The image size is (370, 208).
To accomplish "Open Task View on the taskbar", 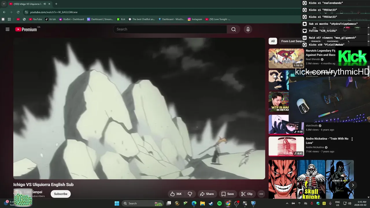I will coord(169,203).
